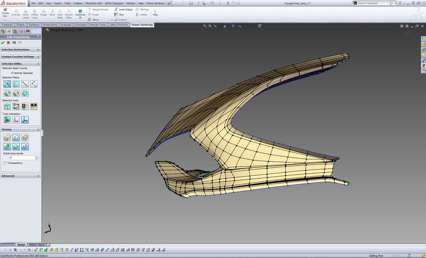Select the Bend tool
The image size is (426, 258).
click(52, 13)
